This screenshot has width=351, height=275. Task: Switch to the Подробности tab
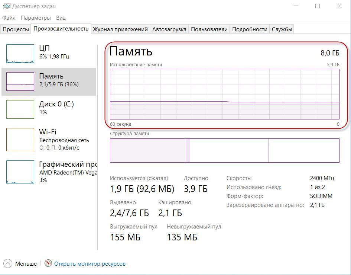click(x=250, y=29)
